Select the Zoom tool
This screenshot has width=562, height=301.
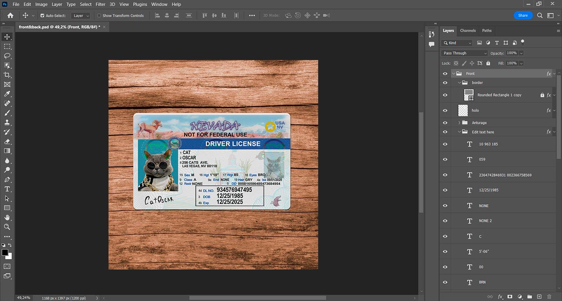7,227
